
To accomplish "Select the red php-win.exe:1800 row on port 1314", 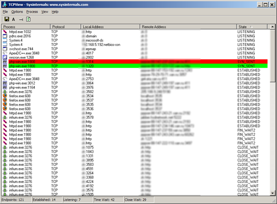I will point(135,61).
